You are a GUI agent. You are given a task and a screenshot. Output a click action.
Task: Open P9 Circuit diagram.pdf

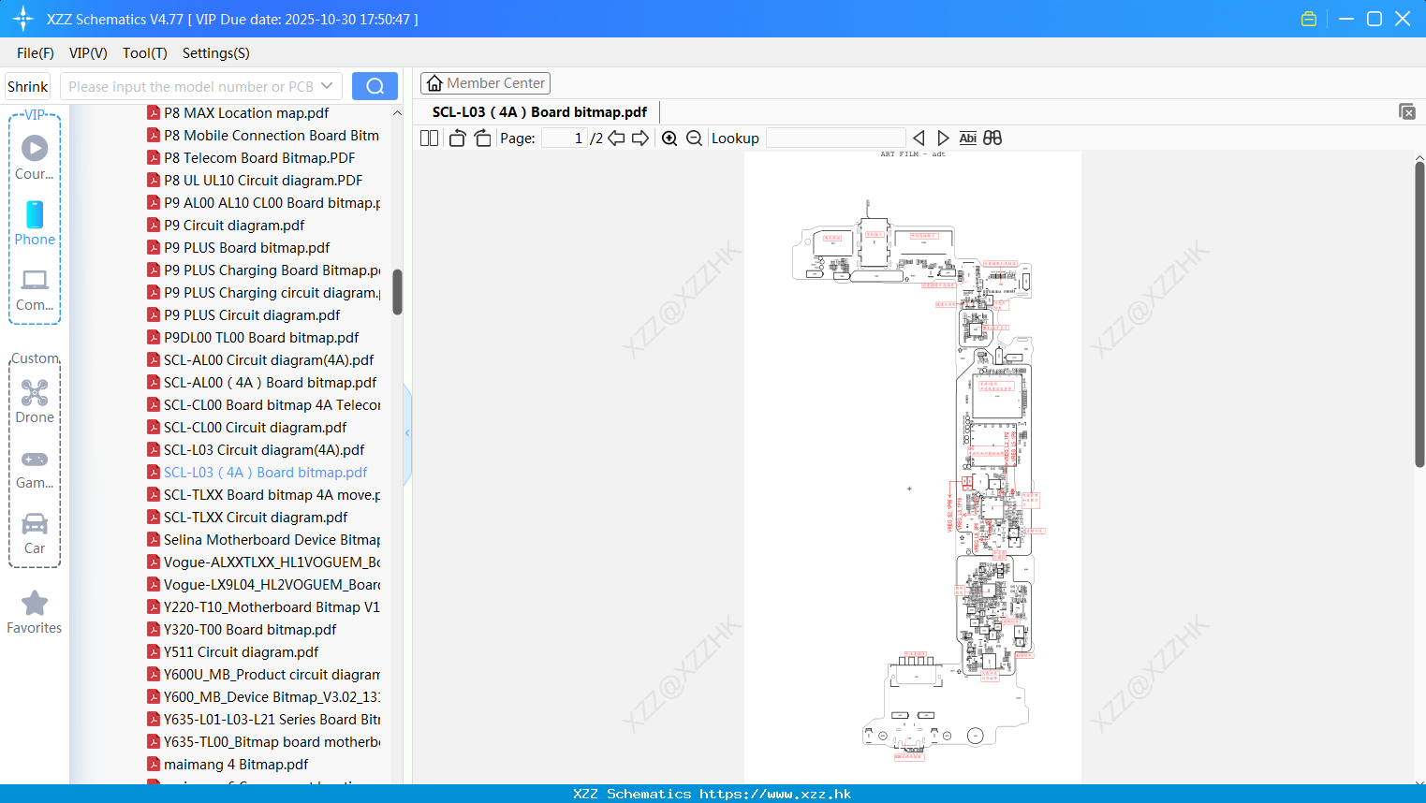pyautogui.click(x=234, y=225)
